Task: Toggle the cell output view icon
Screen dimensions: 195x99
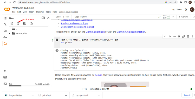Action: pos(57,50)
